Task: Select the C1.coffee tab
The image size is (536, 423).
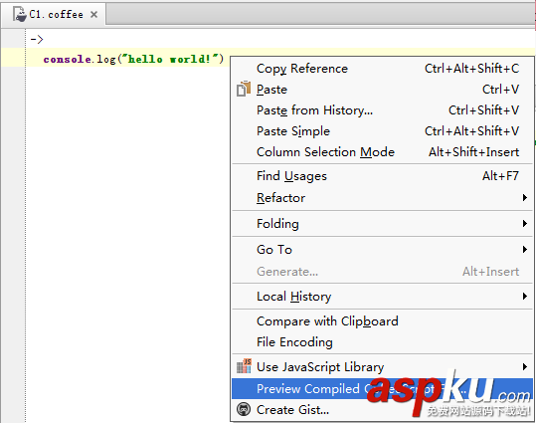Action: click(54, 14)
